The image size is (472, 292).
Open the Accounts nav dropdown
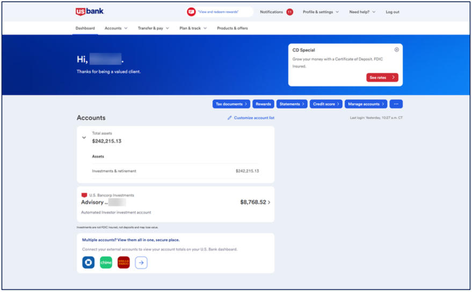tap(116, 28)
